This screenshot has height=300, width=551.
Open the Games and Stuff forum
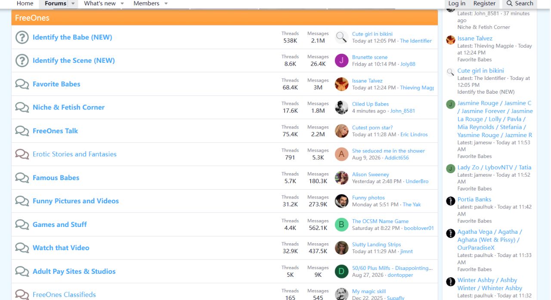tap(60, 225)
